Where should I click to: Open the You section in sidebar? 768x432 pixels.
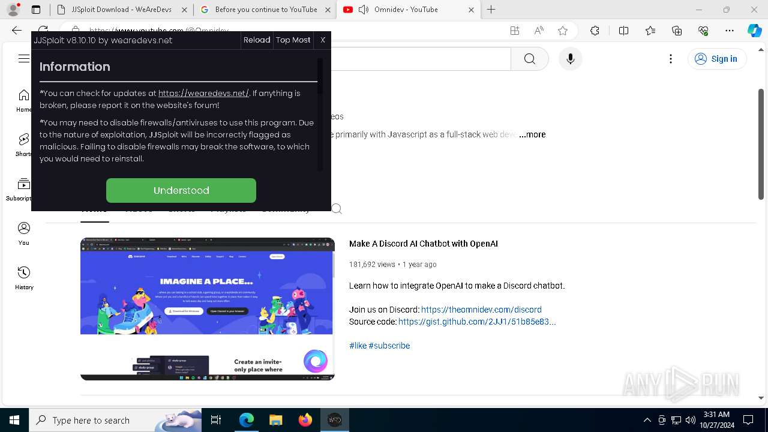click(24, 234)
